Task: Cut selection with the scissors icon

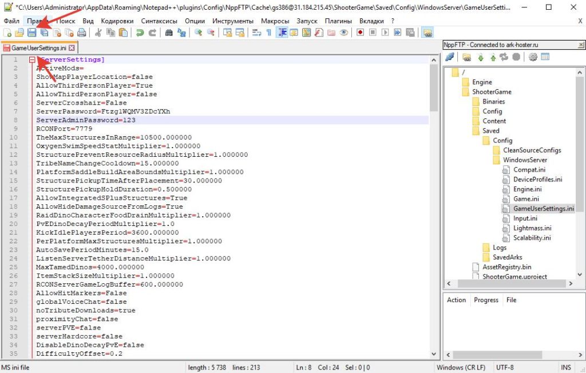Action: (98, 33)
